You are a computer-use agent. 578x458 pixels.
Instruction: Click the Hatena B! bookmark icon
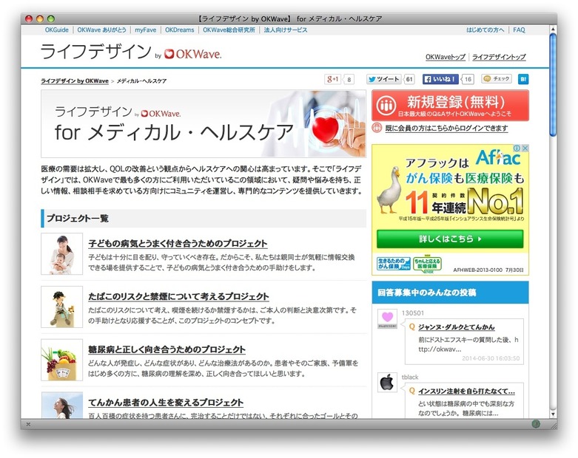tap(523, 79)
